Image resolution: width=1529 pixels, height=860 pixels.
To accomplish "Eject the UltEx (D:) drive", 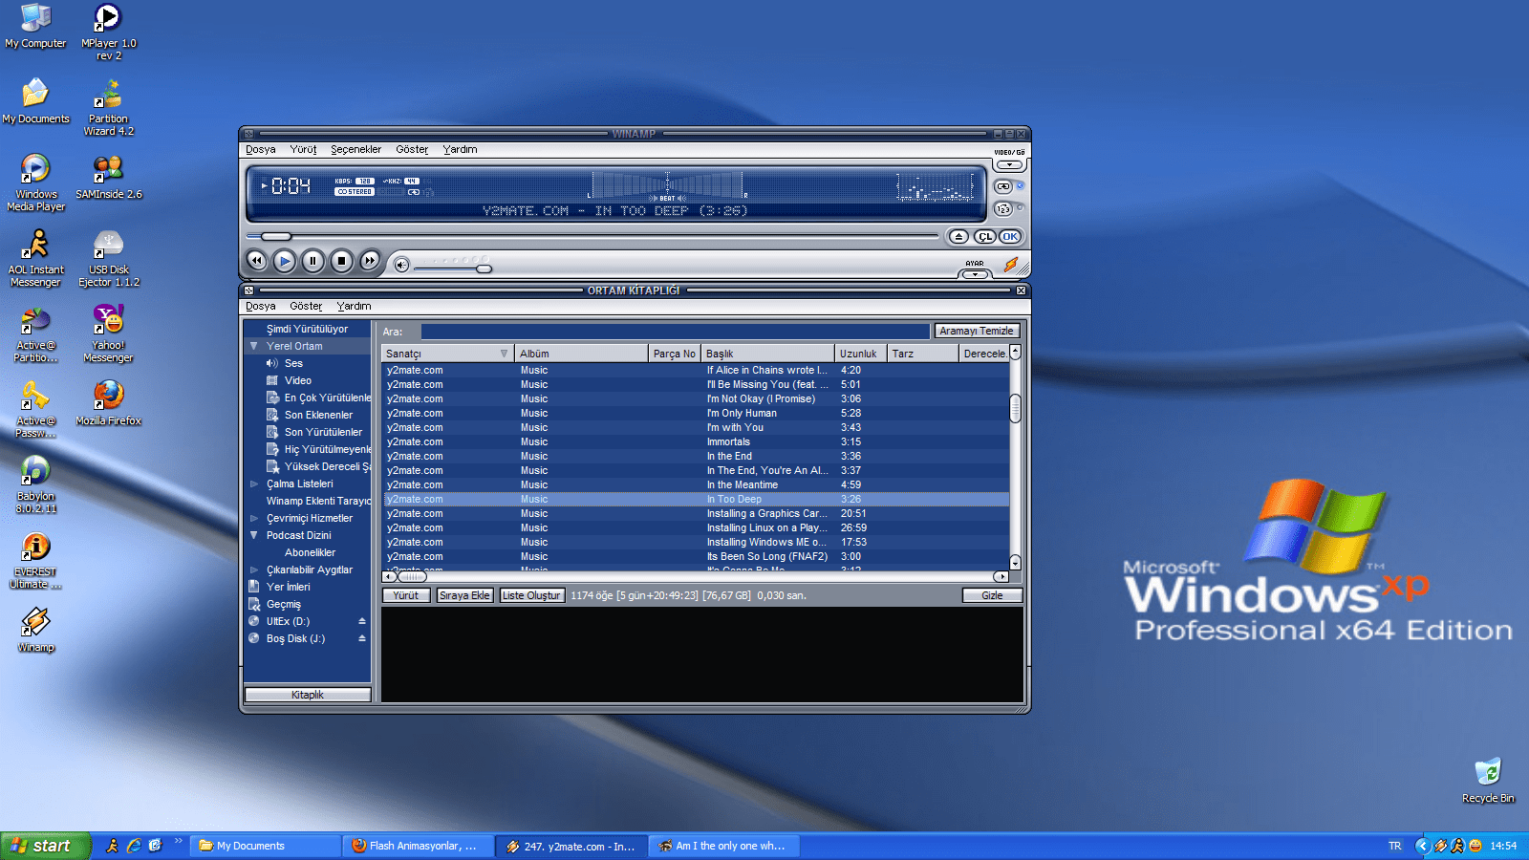I will click(x=362, y=621).
